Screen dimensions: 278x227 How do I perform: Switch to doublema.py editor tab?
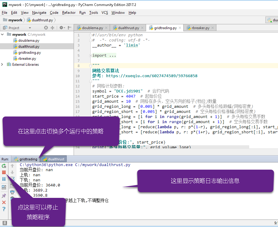pos(92,28)
